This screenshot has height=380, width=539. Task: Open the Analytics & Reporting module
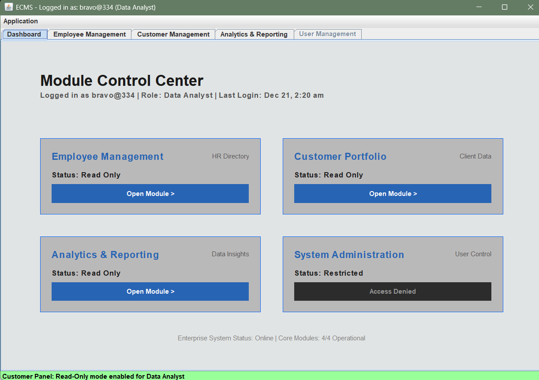150,291
